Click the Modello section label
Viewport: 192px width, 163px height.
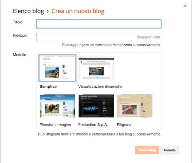20,55
